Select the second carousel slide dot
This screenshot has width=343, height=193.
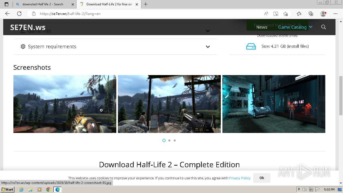tap(169, 140)
